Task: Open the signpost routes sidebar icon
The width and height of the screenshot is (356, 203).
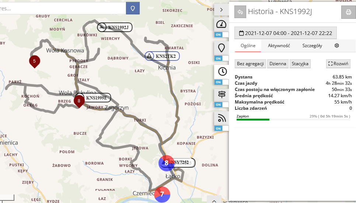Action: pos(221,95)
